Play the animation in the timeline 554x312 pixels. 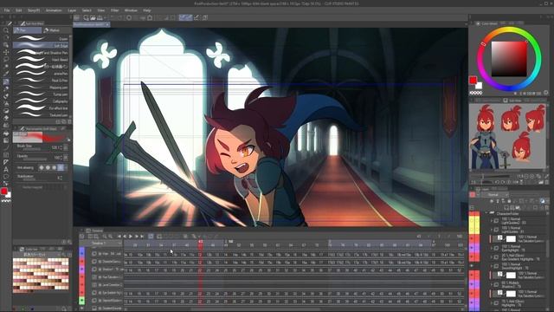pos(131,237)
